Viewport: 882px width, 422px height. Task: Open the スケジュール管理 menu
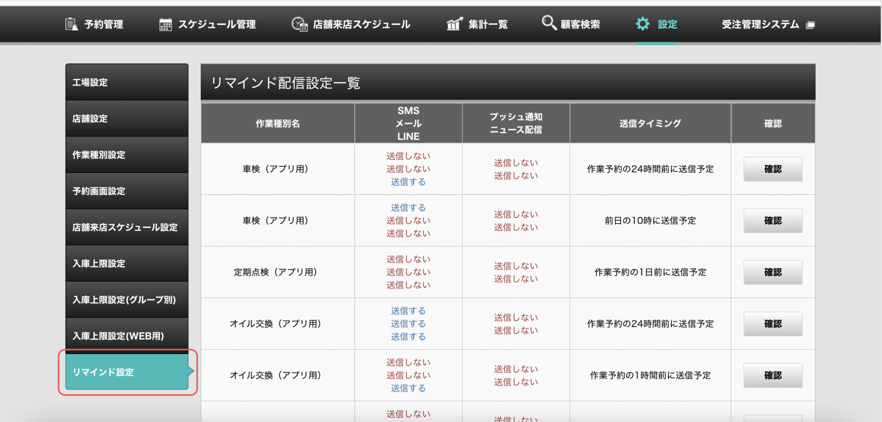217,24
